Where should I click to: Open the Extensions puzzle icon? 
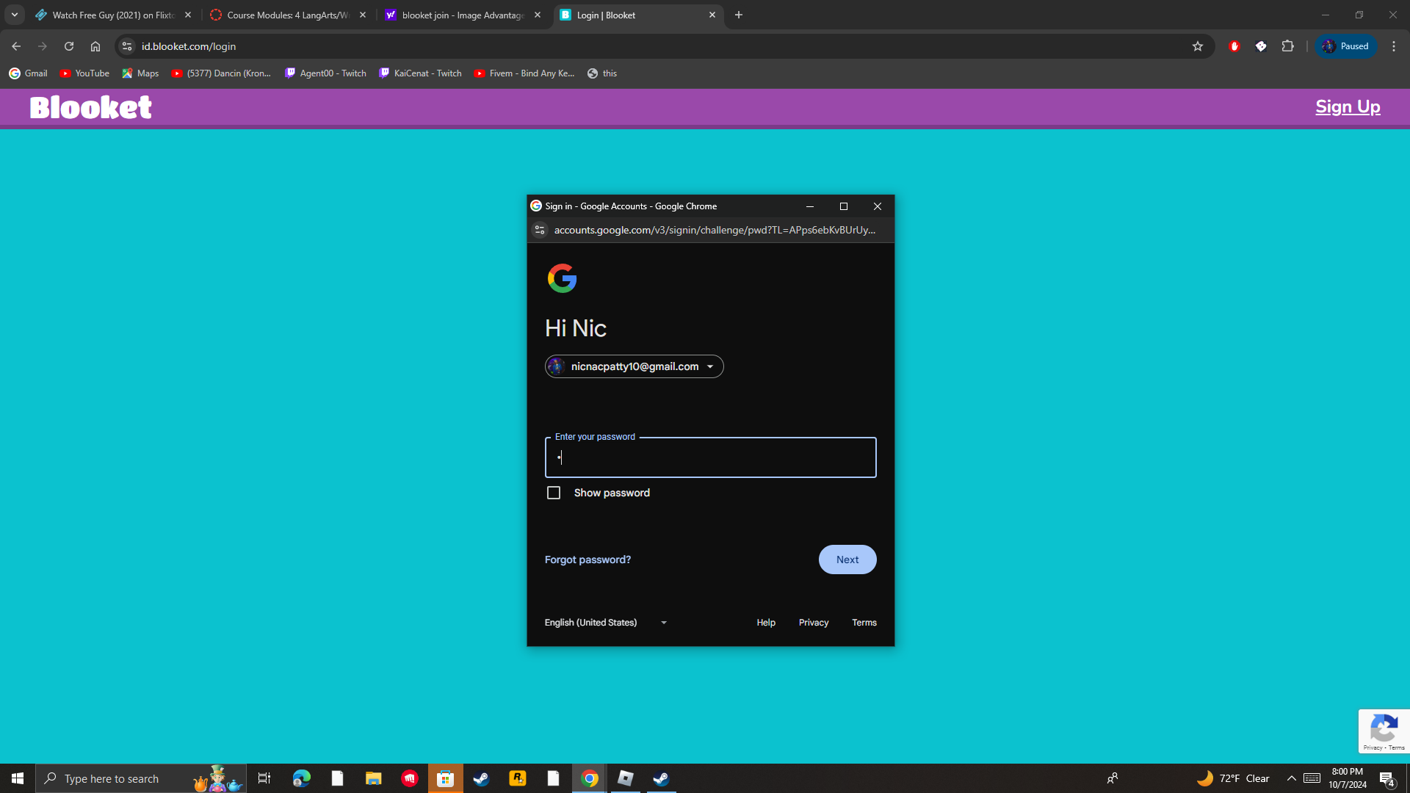coord(1287,46)
